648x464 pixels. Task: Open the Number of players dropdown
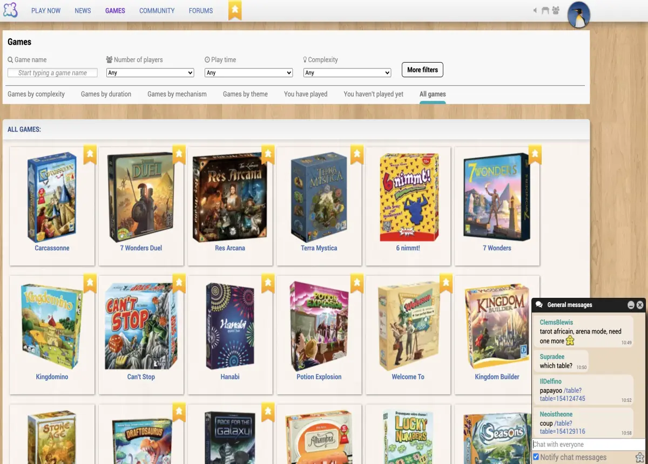(150, 73)
